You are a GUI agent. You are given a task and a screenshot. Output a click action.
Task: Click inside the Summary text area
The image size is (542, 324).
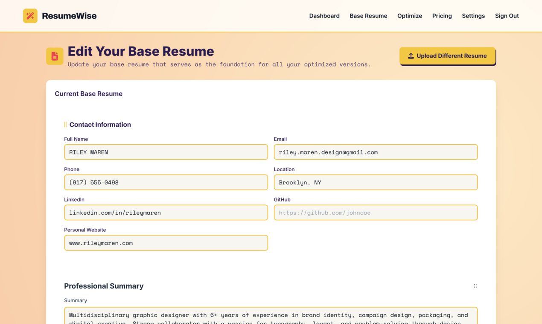271,315
